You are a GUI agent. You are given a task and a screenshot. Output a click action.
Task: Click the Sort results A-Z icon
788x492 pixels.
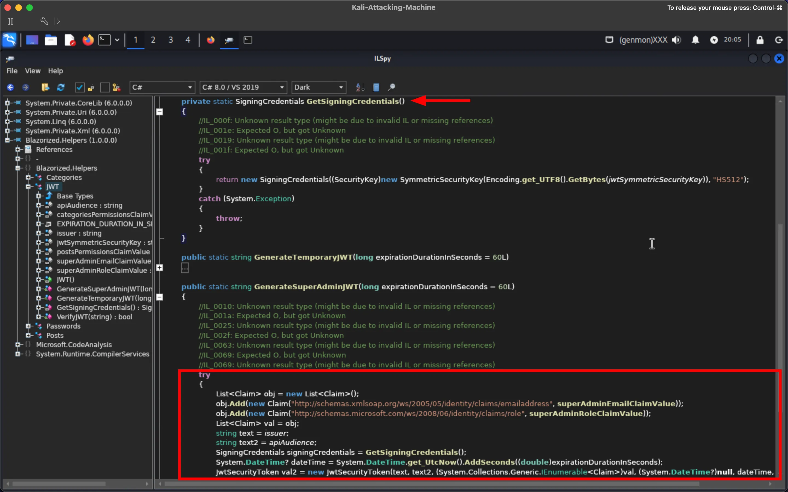(360, 87)
